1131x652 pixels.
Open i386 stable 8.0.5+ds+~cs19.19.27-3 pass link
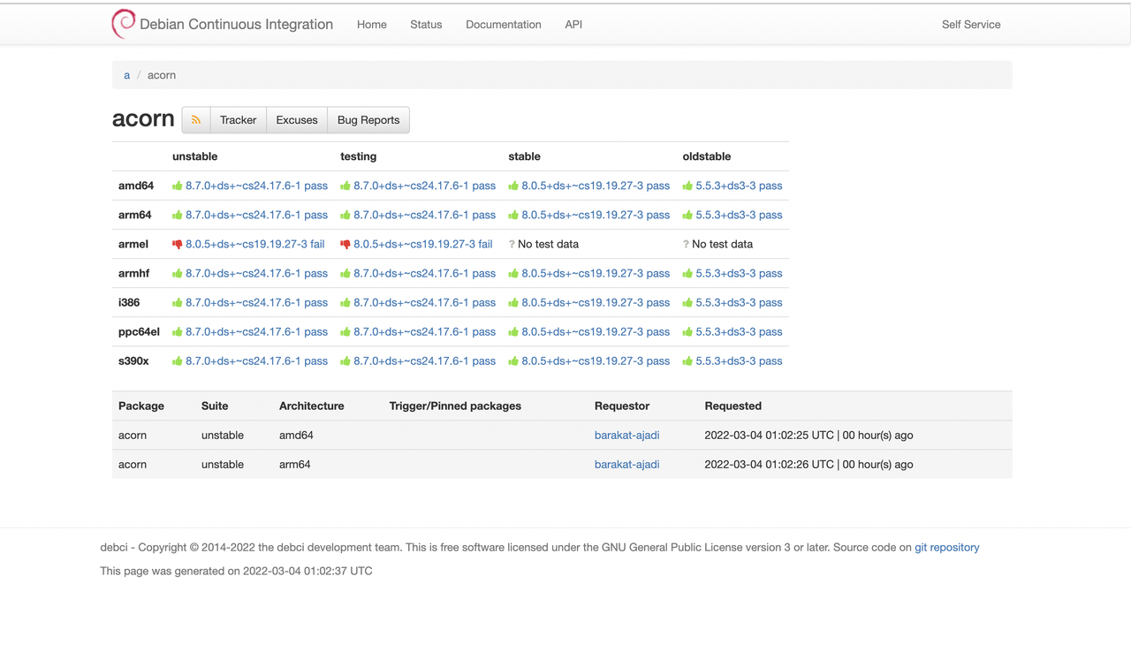596,302
